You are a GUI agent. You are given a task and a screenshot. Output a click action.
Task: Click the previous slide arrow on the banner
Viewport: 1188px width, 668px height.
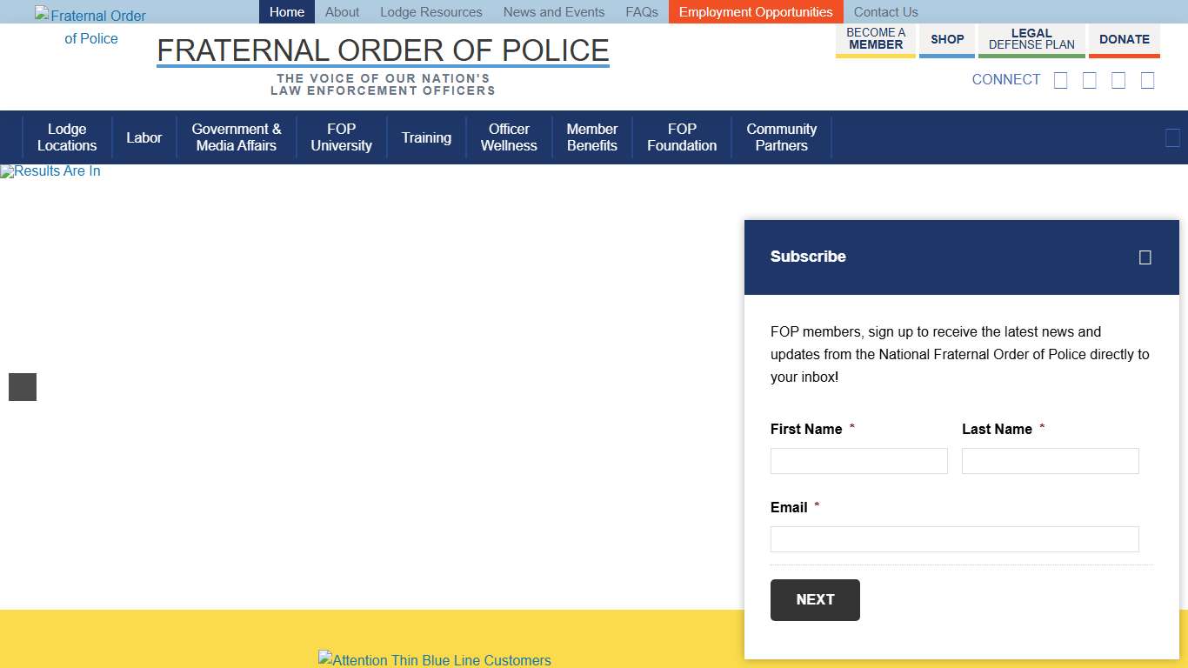(22, 386)
